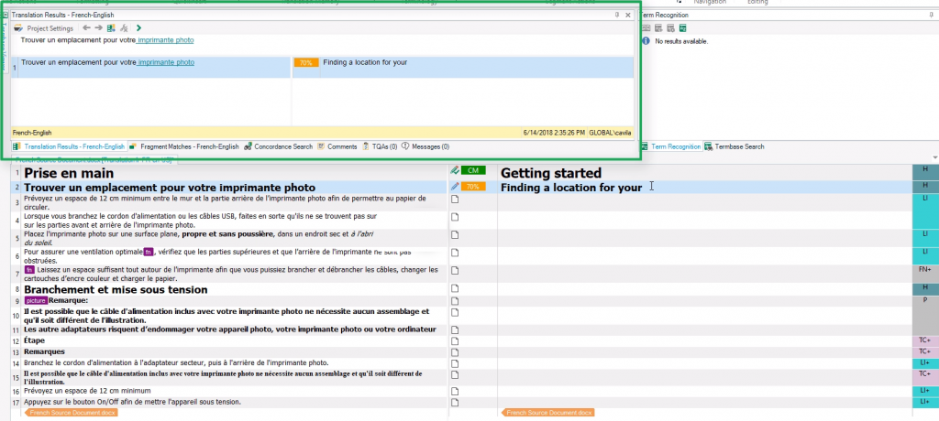The width and height of the screenshot is (939, 421).
Task: Click the status page icon for segment 3
Action: (x=455, y=200)
